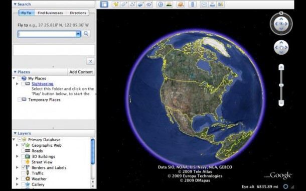
Task: Click the zoom slider handle
Action: [281, 85]
